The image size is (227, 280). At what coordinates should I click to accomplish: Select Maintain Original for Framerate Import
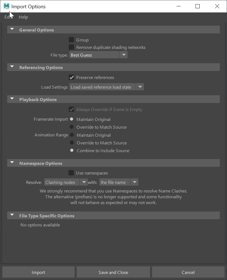point(72,119)
